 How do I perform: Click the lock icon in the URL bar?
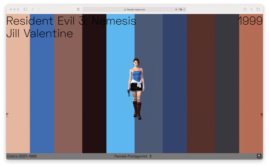125,10
